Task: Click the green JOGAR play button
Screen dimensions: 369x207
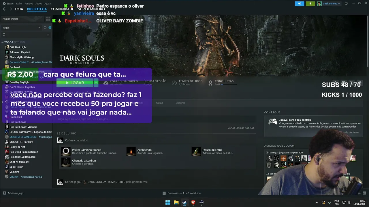Action: click(75, 83)
